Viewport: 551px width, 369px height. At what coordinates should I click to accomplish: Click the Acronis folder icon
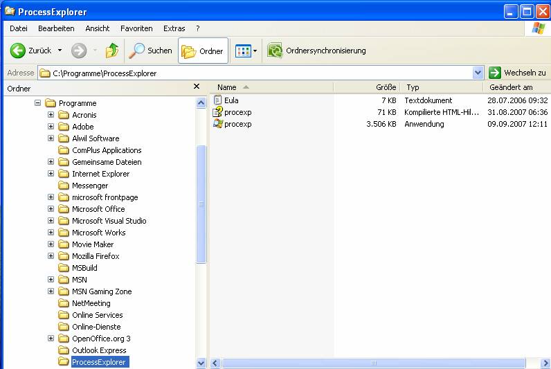[x=64, y=115]
